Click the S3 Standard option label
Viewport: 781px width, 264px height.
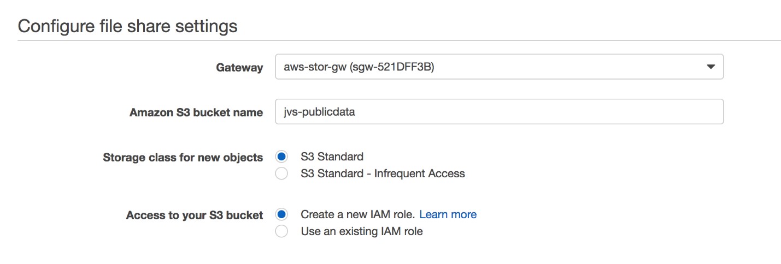coord(332,157)
